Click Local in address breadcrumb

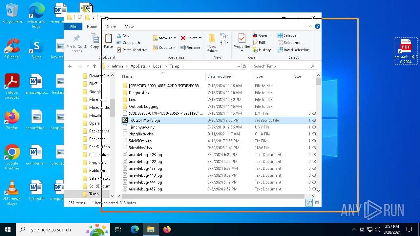[x=158, y=66]
